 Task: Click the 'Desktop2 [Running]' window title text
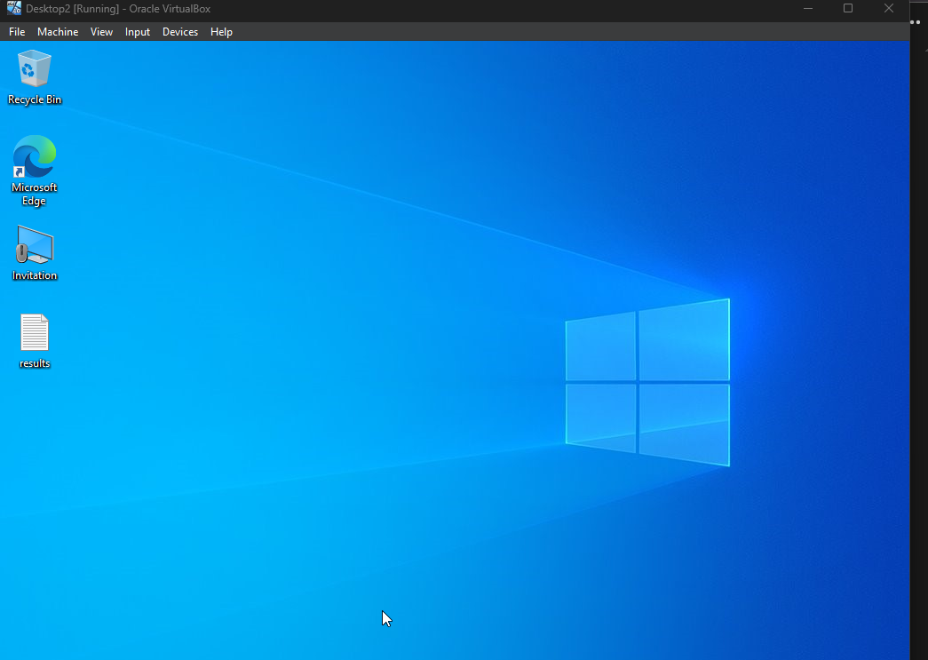[x=72, y=9]
